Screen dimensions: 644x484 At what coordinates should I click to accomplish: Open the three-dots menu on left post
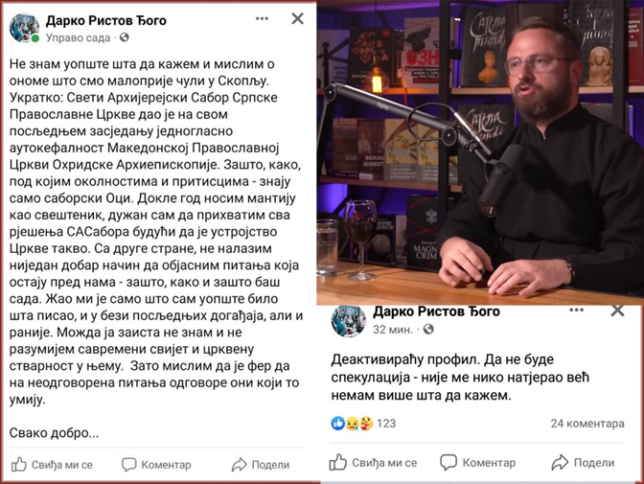[x=262, y=19]
